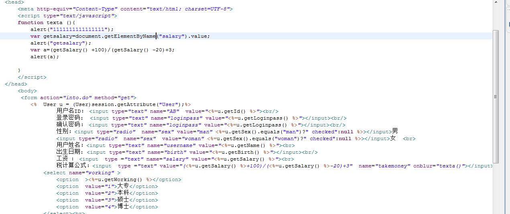Click the 出生日期 label text

tap(71, 152)
